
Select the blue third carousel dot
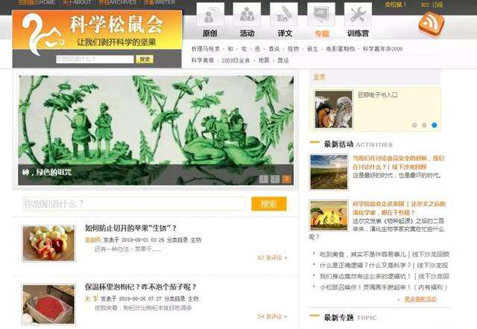point(435,125)
